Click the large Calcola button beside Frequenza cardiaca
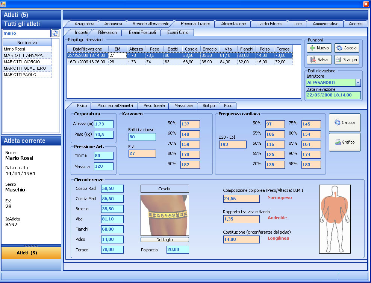 click(x=344, y=122)
